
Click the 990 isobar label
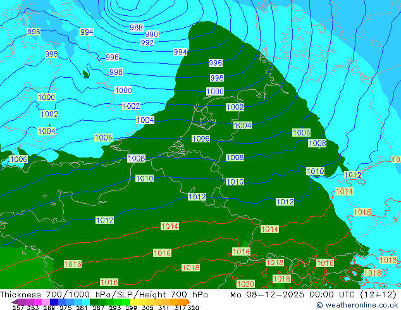click(151, 34)
